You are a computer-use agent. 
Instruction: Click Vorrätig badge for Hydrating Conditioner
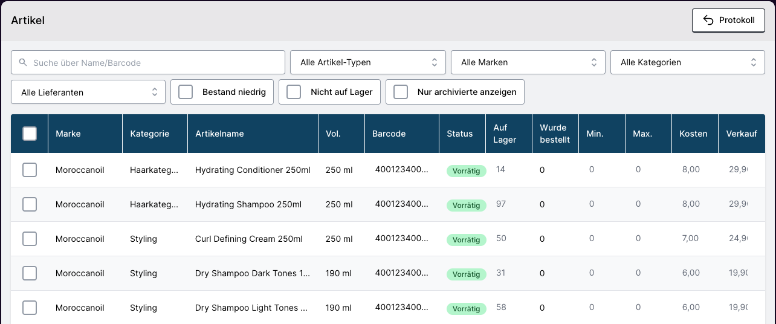pyautogui.click(x=466, y=171)
